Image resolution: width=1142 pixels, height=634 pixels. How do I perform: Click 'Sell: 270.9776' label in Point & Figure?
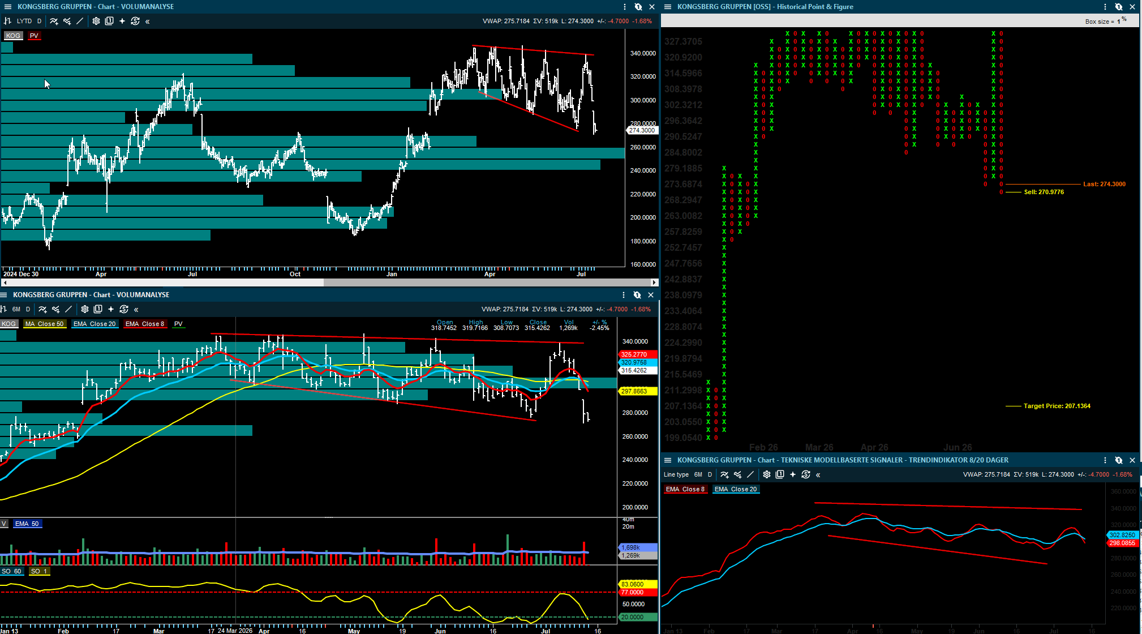coord(1044,192)
